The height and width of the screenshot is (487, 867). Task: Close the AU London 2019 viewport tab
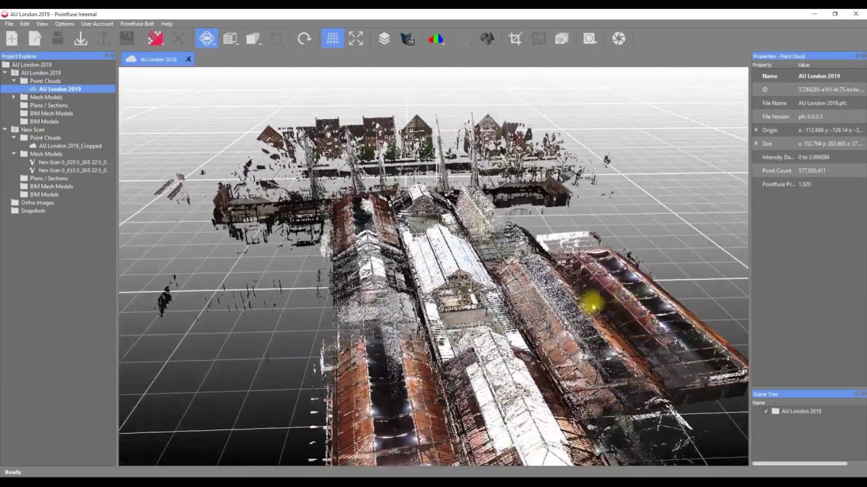[188, 60]
